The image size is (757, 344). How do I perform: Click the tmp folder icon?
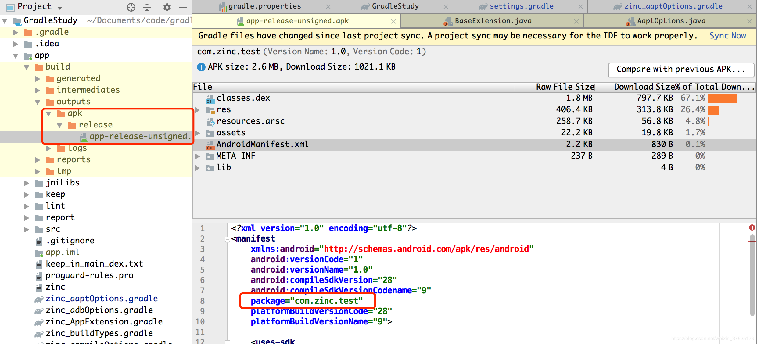(x=50, y=172)
